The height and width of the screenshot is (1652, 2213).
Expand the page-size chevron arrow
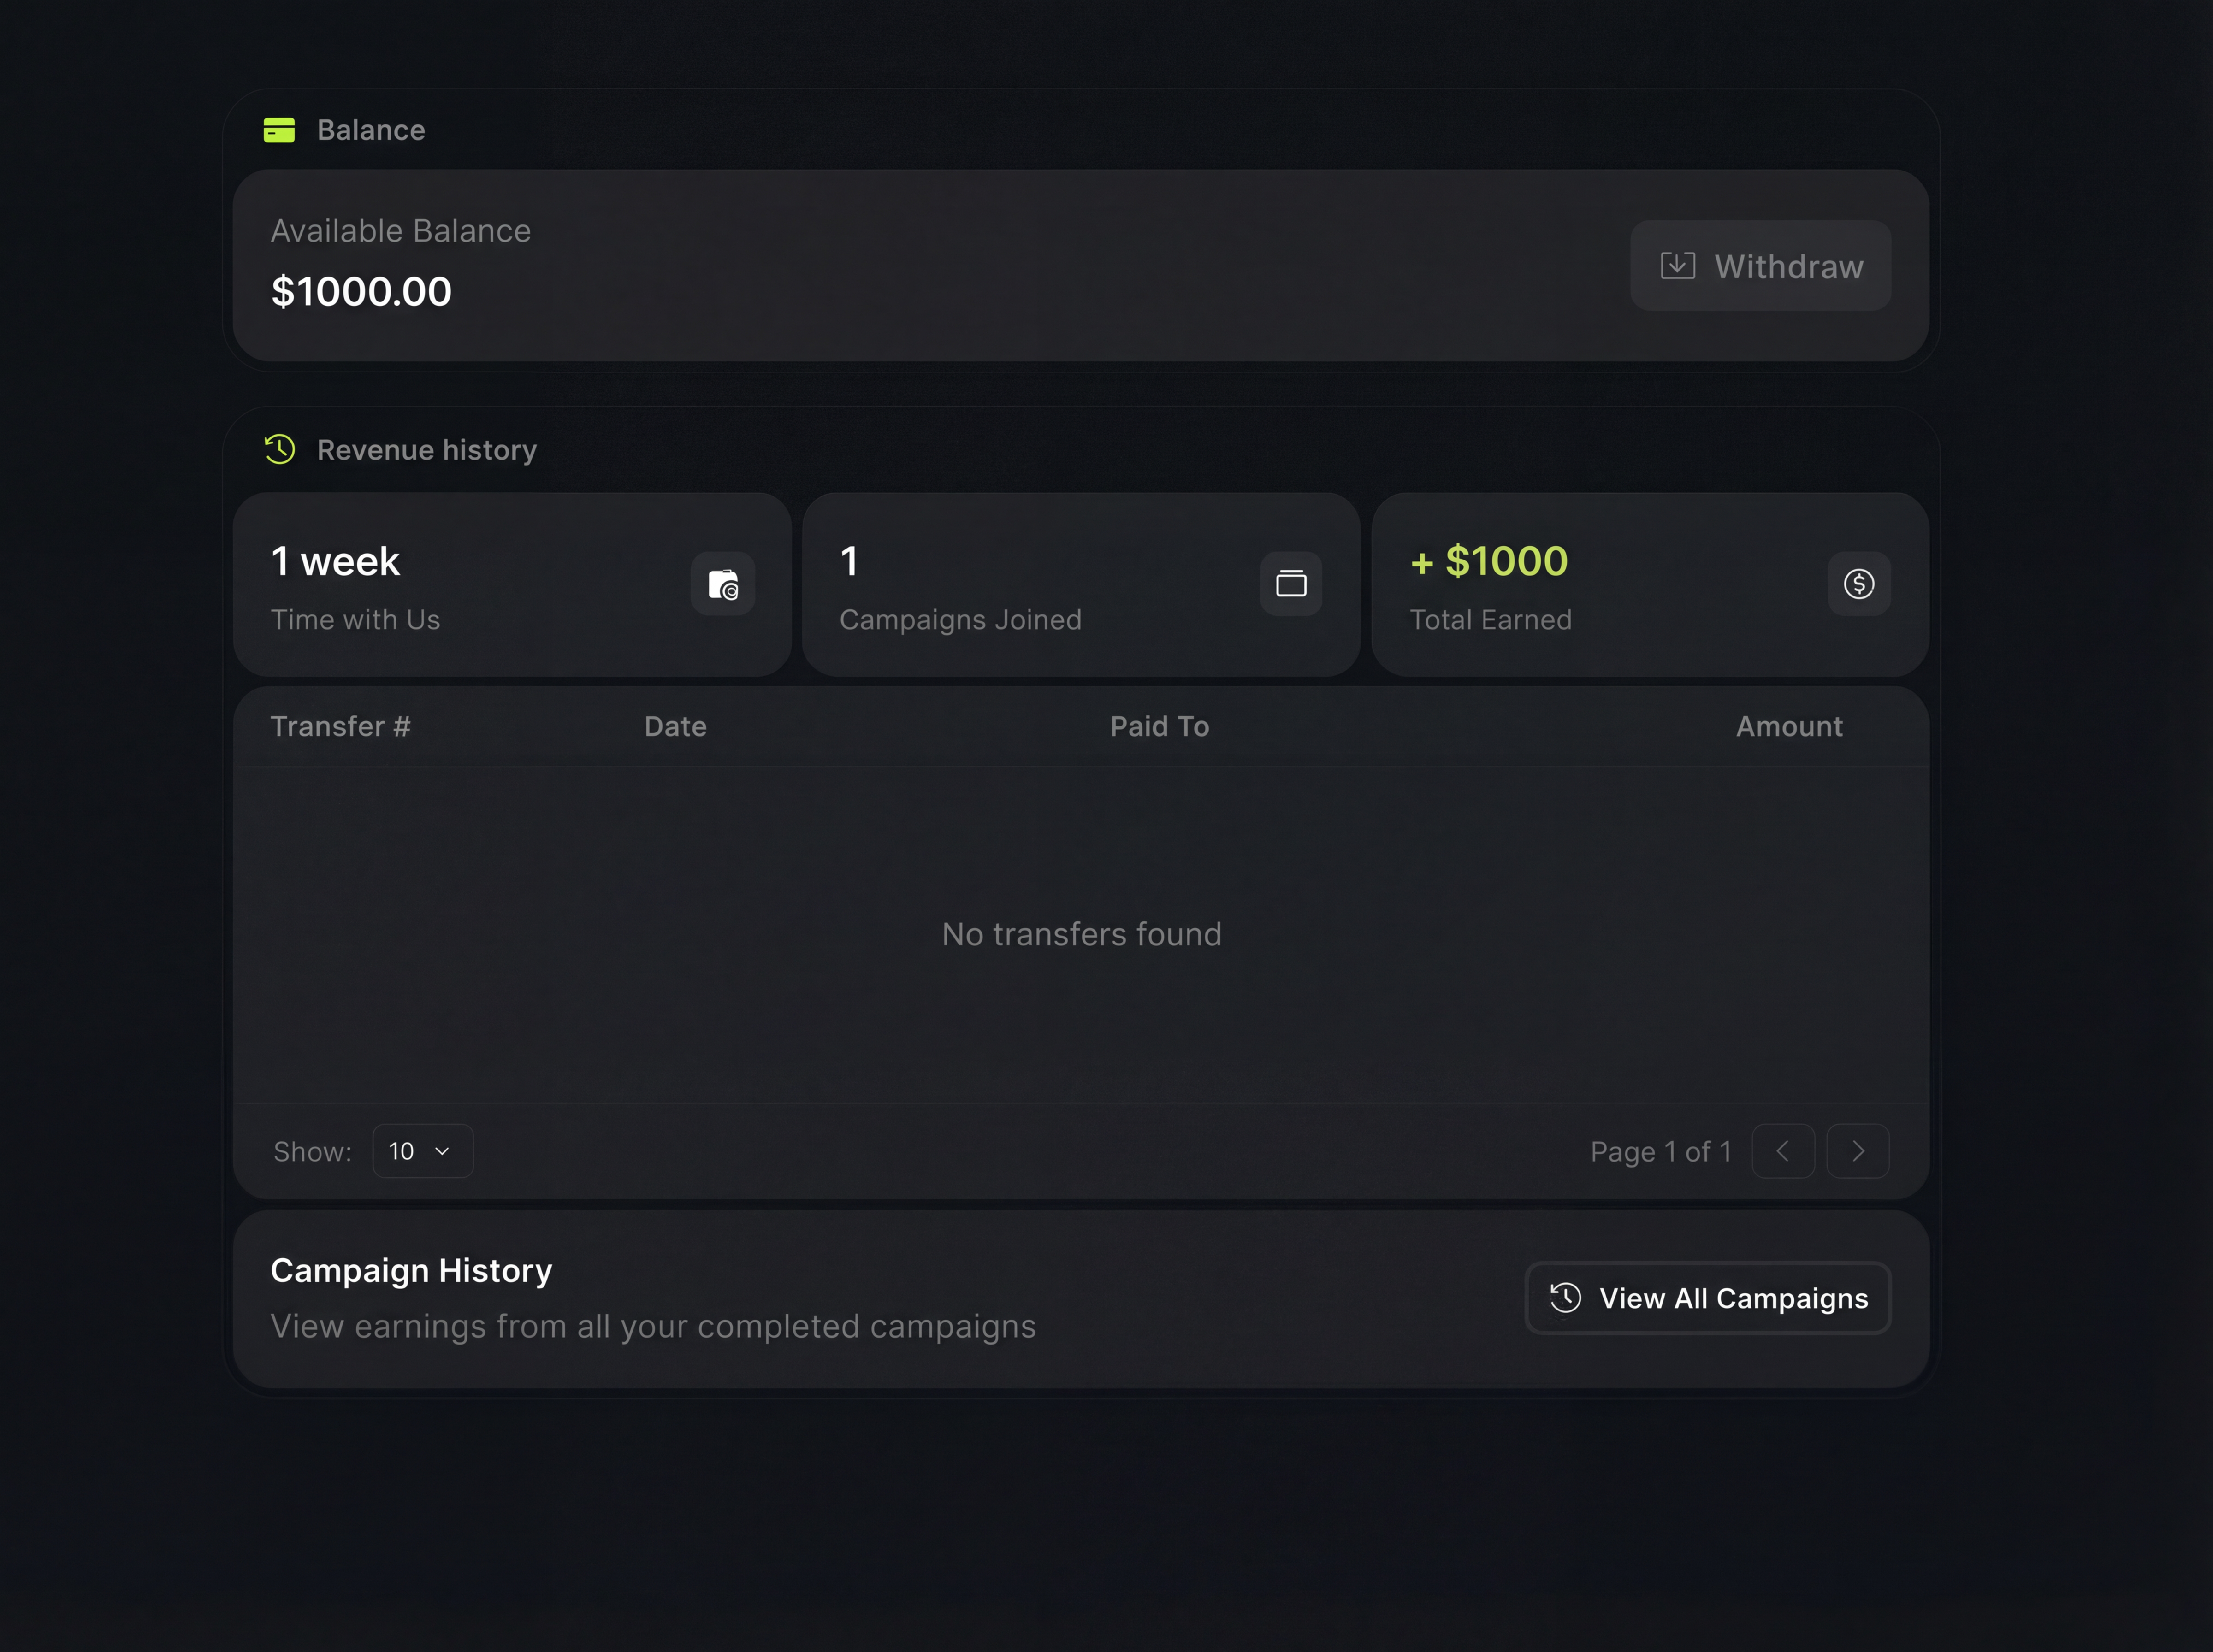pyautogui.click(x=442, y=1152)
